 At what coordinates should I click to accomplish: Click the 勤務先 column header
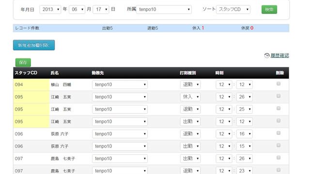click(98, 73)
